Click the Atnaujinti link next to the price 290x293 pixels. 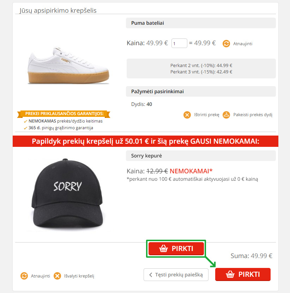pos(243,44)
